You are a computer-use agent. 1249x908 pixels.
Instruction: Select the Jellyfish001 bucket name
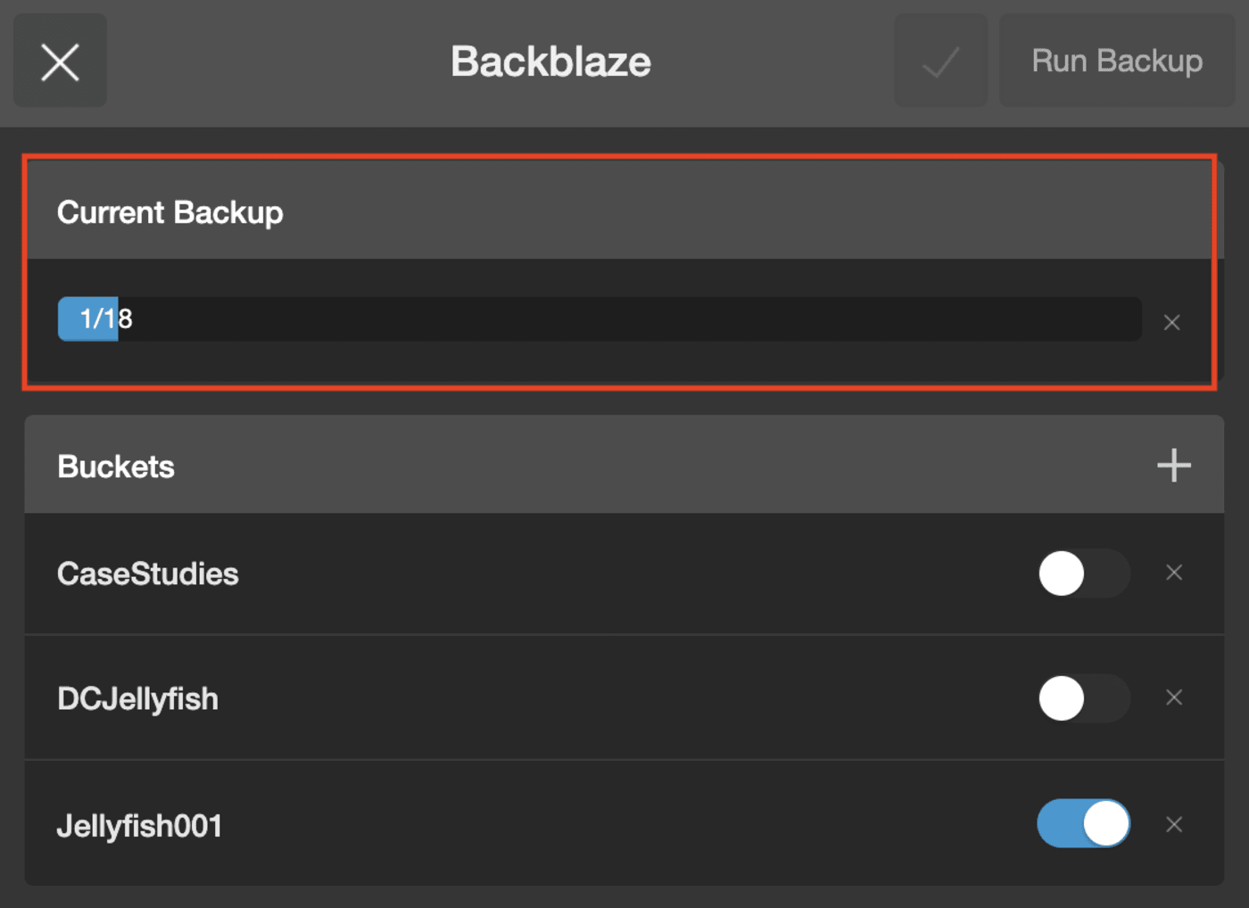pos(139,824)
